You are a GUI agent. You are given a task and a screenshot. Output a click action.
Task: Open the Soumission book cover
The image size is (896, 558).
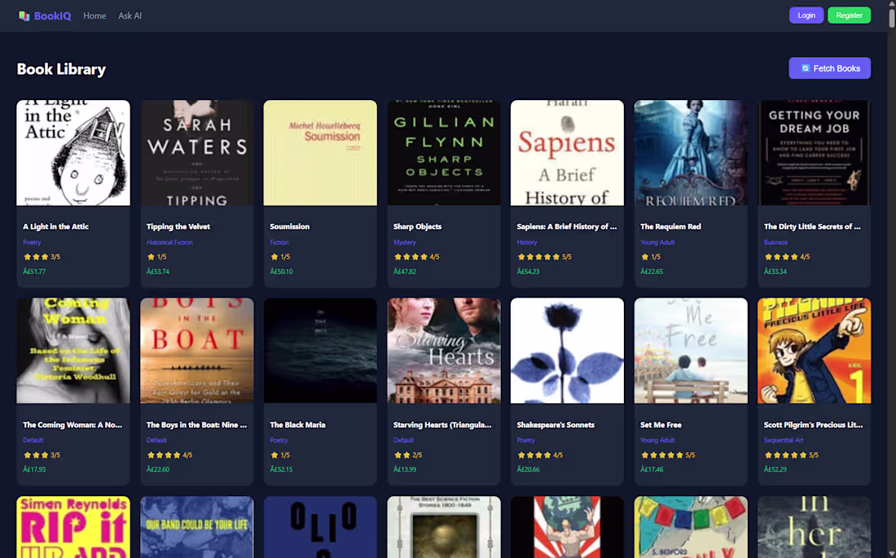321,153
